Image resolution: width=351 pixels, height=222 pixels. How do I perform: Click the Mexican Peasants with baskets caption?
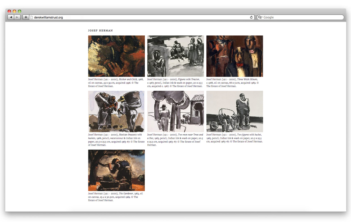[x=116, y=140]
